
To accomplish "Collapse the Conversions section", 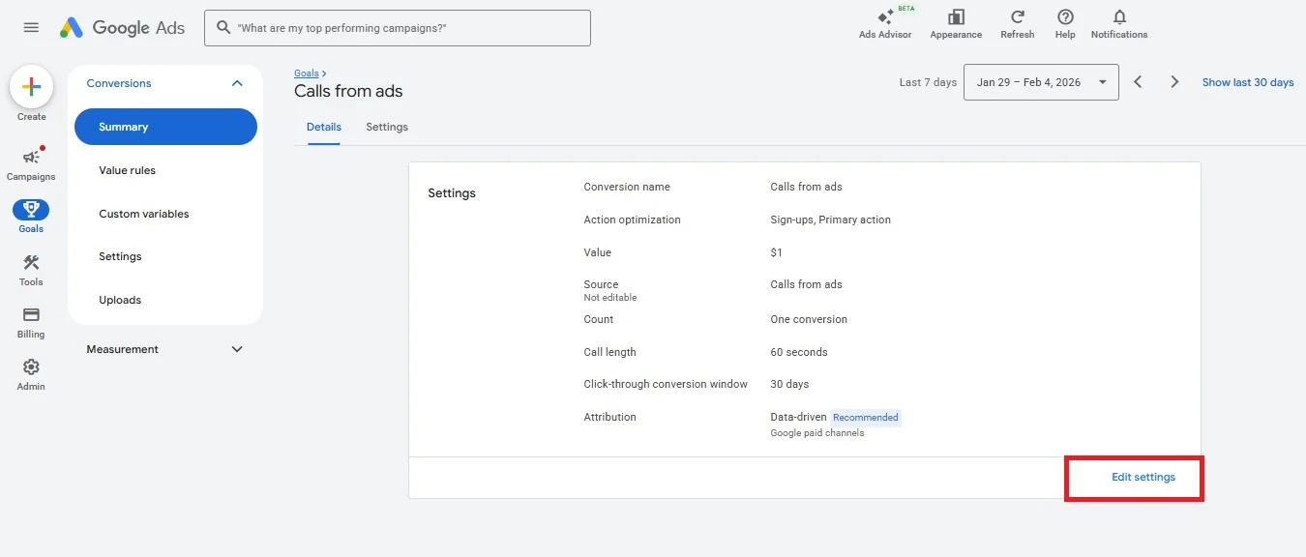I will 237,83.
